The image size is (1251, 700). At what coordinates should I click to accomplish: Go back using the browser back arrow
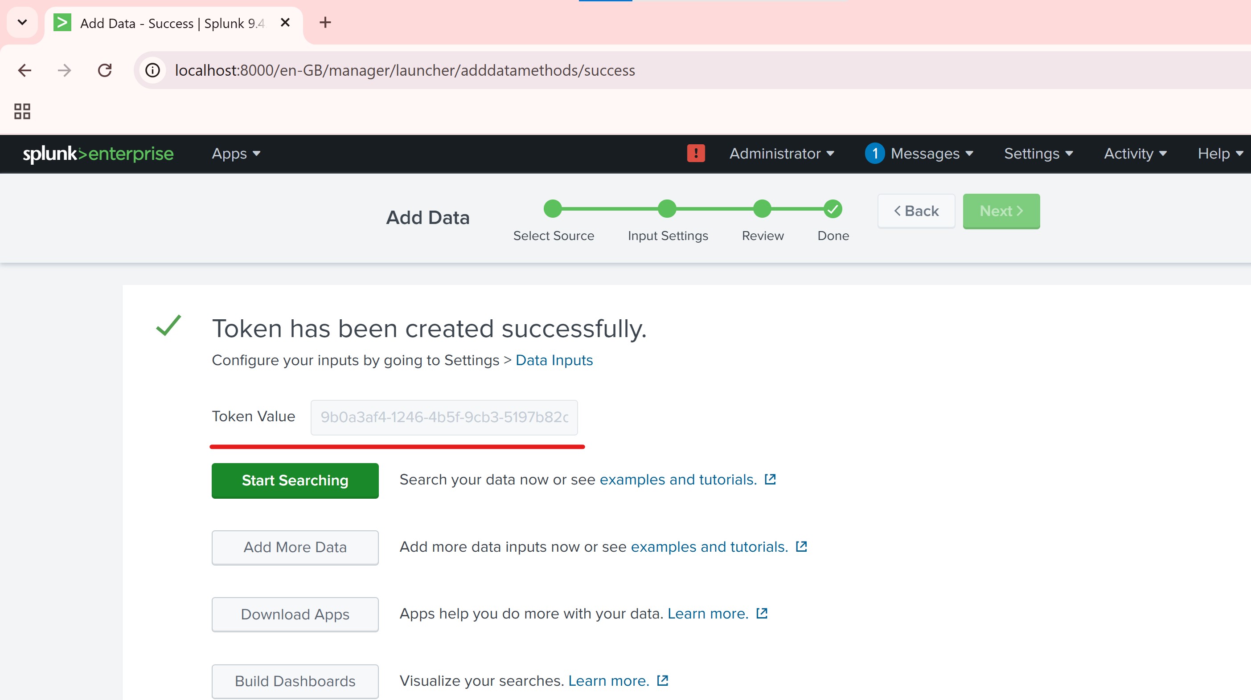(24, 70)
